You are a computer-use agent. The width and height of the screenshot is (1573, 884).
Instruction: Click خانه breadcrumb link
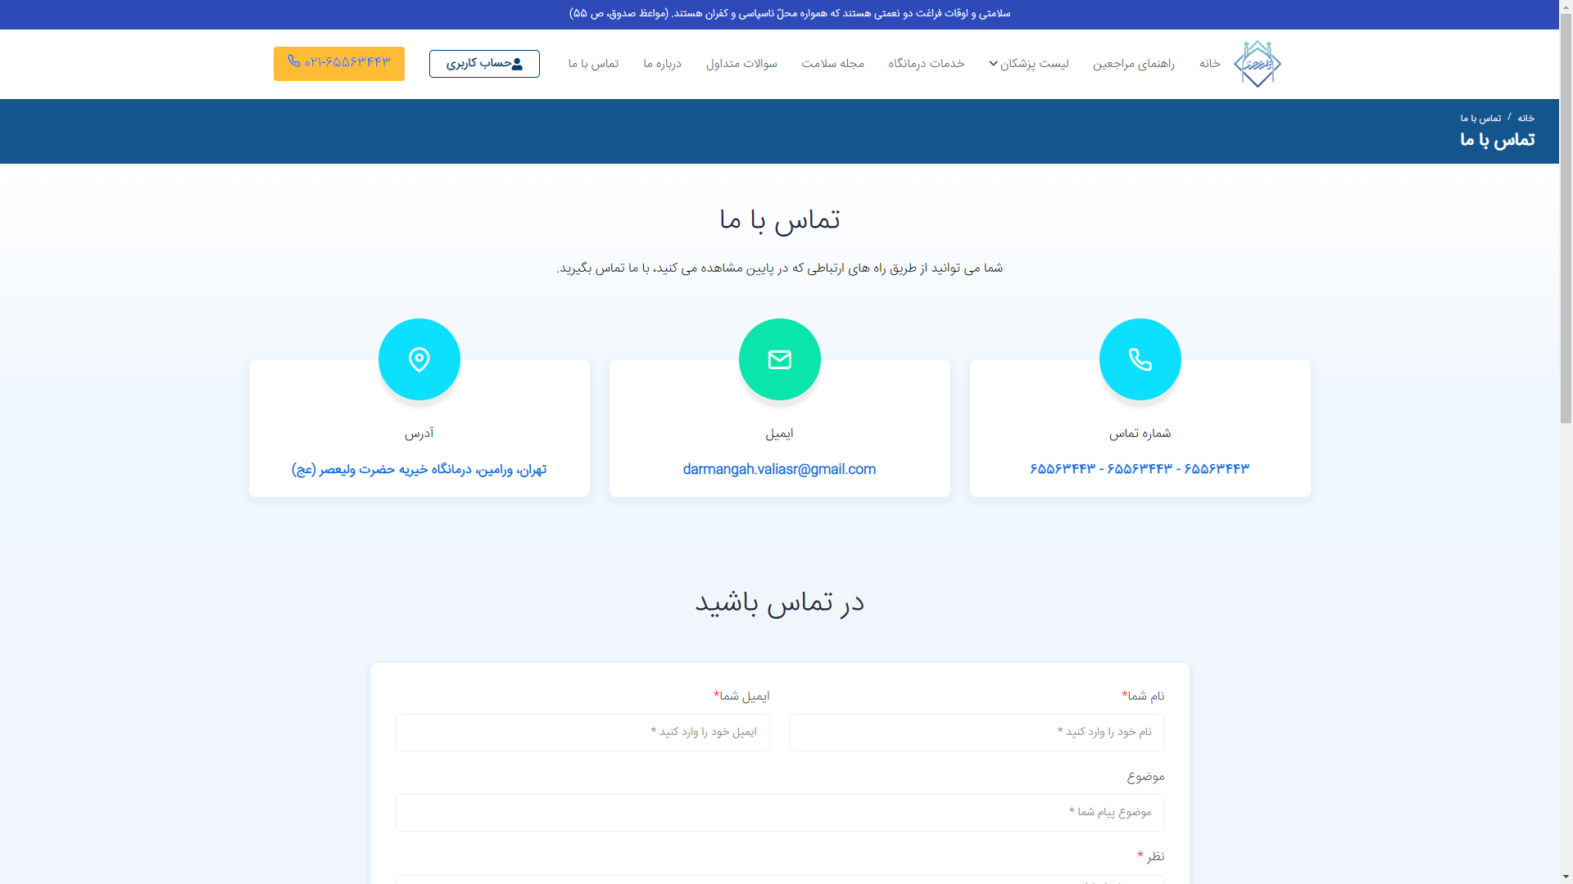tap(1525, 118)
